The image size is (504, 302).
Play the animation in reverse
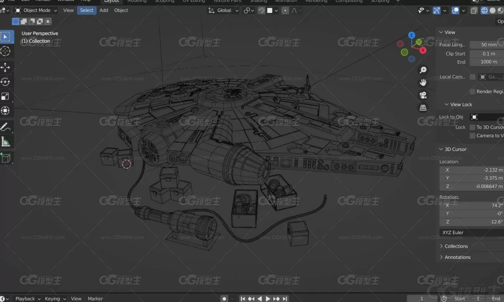click(x=260, y=299)
